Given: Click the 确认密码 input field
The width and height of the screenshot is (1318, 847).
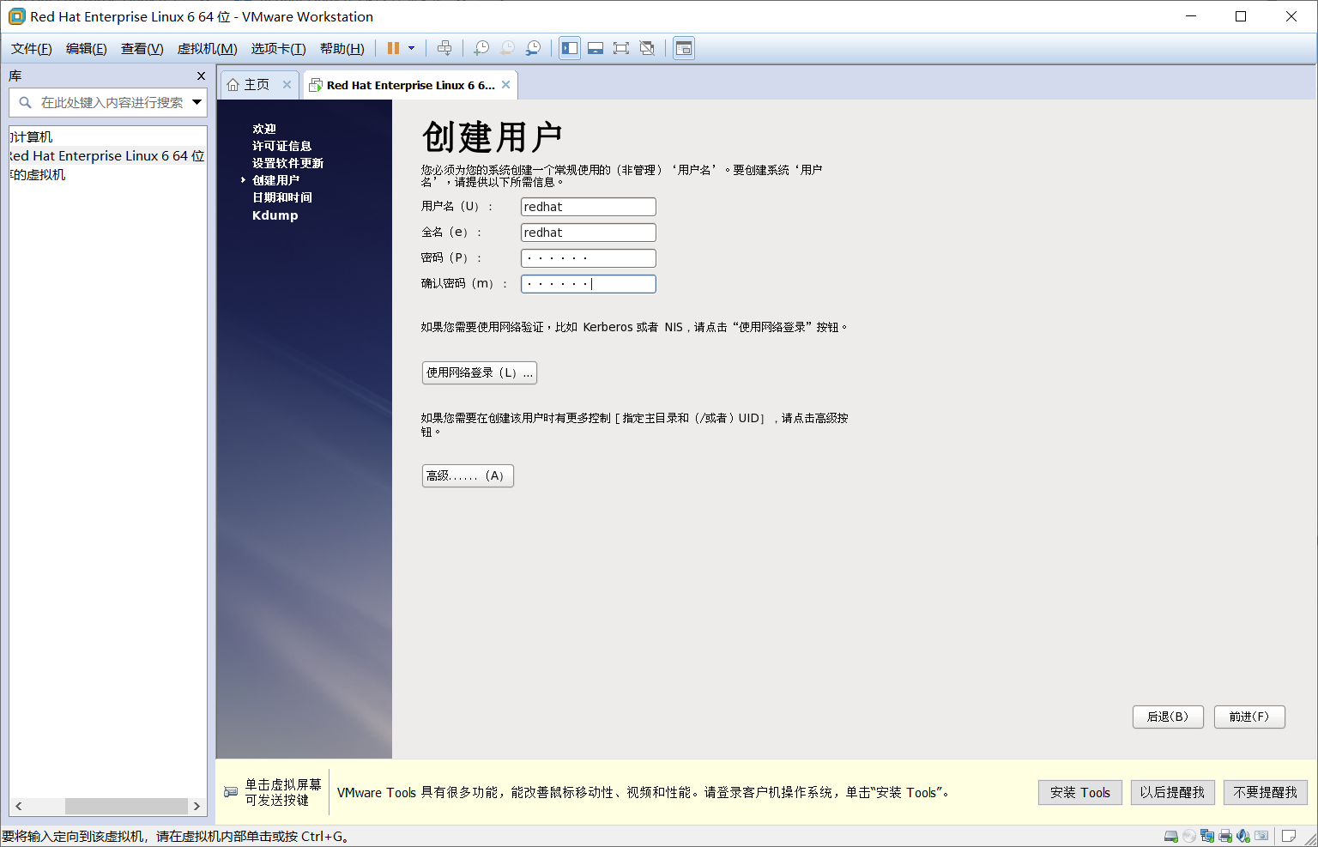Looking at the screenshot, I should pos(589,284).
